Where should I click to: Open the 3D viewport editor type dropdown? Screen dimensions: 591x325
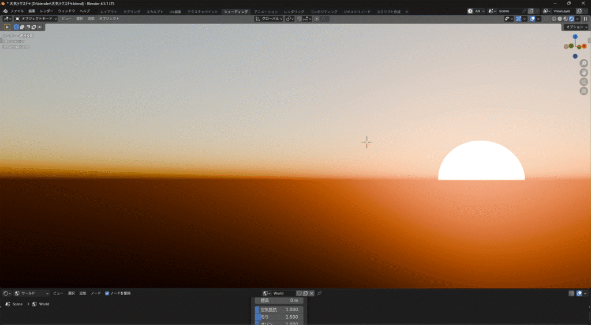[7, 19]
